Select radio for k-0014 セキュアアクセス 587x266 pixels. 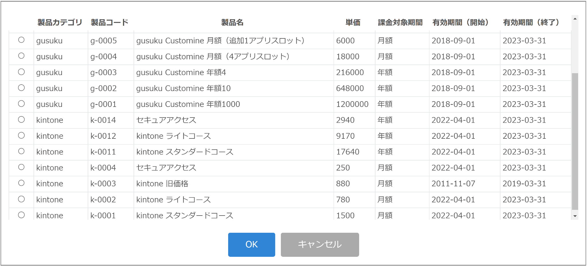[21, 120]
